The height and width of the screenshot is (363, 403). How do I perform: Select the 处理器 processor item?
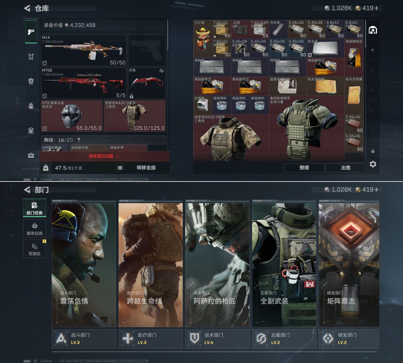[x=203, y=105]
